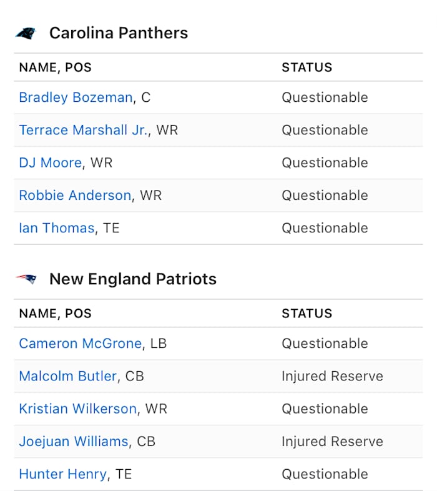Open Ian Thomas profile link
The width and height of the screenshot is (437, 491).
[x=56, y=228]
